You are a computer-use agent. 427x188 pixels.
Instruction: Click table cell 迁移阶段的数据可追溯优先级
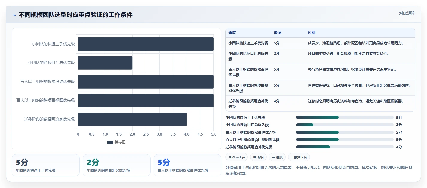tap(248, 104)
